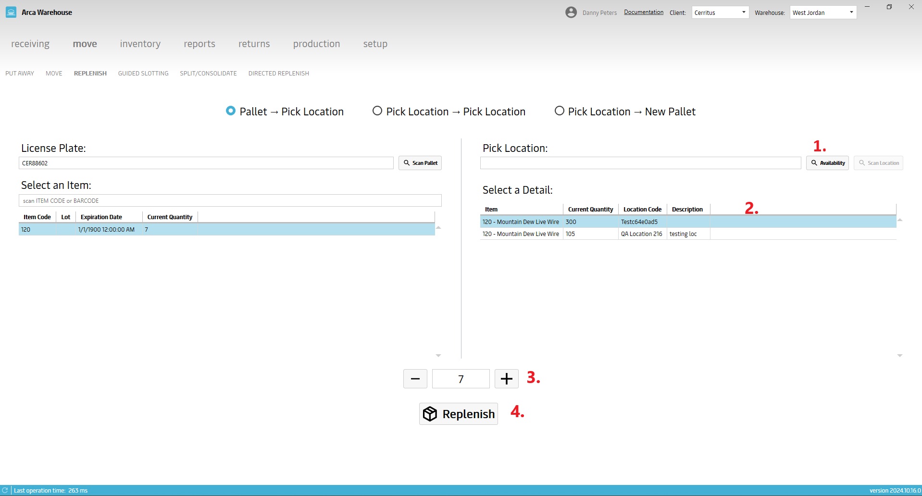Open the Warehouse dropdown showing West Jordan
Image resolution: width=922 pixels, height=496 pixels.
point(822,12)
